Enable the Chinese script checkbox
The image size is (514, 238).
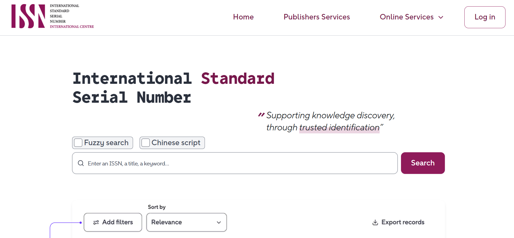[x=145, y=143]
